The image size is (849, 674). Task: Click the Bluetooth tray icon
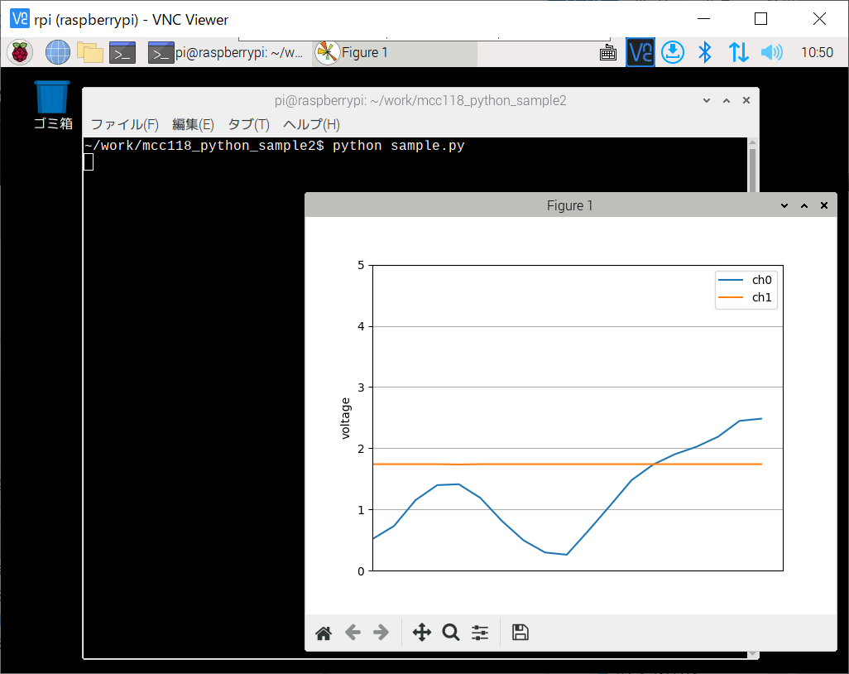click(x=704, y=53)
